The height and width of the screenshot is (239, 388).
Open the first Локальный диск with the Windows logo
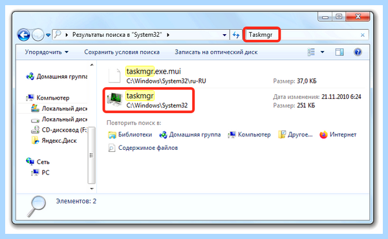[59, 109]
